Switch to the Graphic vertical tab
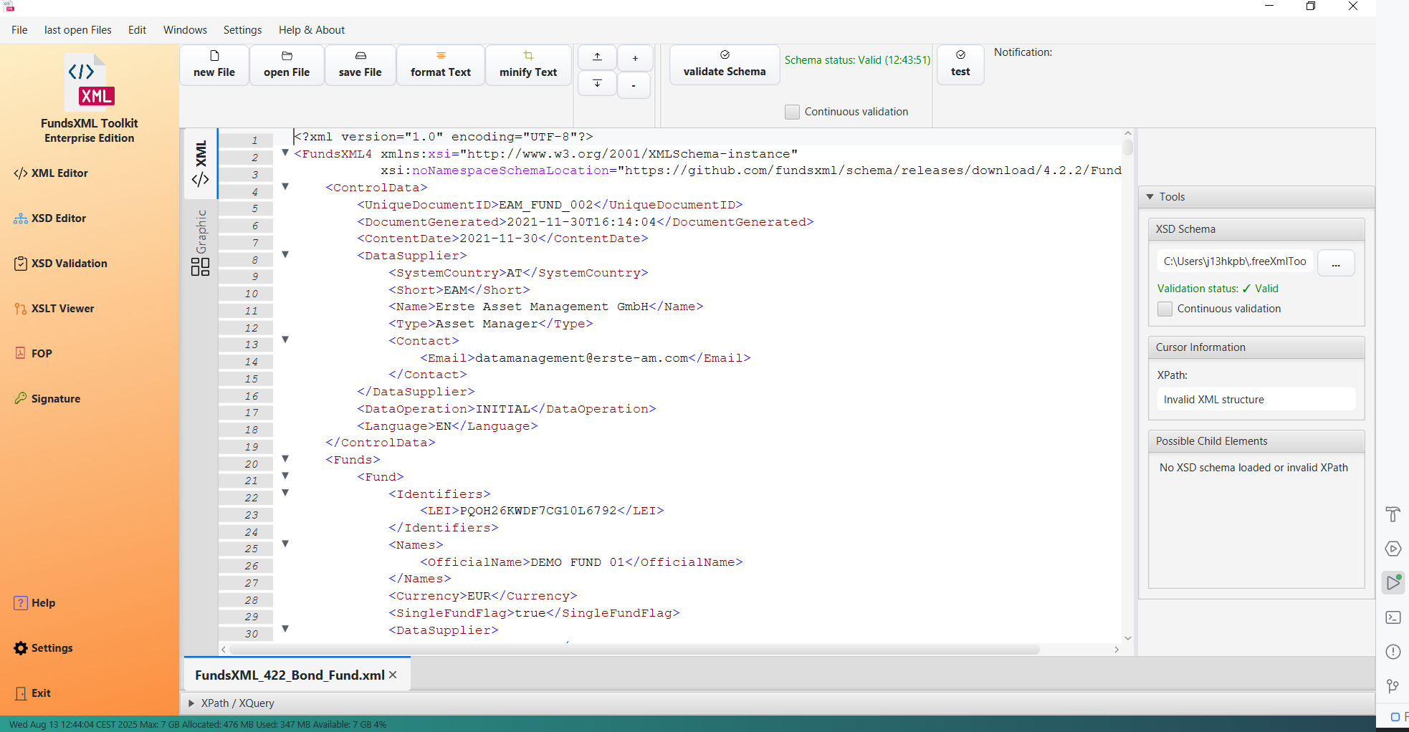This screenshot has width=1409, height=732. pos(201,242)
